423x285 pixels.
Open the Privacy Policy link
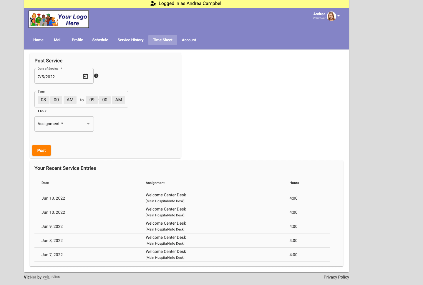click(x=336, y=277)
